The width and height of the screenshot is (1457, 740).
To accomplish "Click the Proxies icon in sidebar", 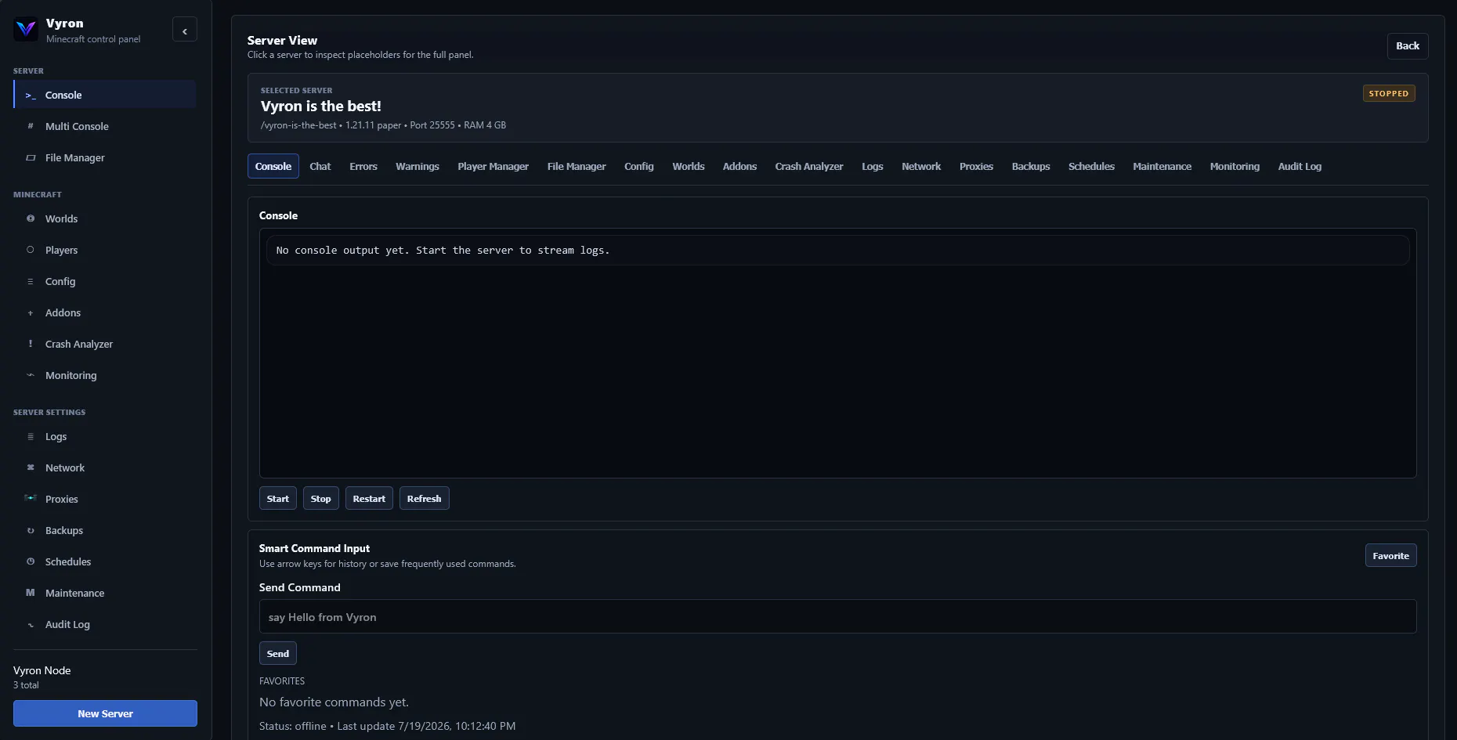I will [x=31, y=498].
